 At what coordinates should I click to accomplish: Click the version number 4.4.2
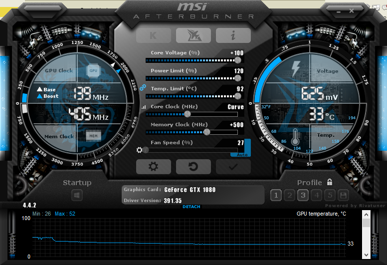pos(29,205)
